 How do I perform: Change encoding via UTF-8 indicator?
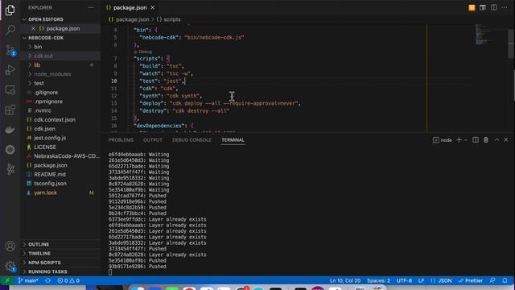(x=404, y=280)
